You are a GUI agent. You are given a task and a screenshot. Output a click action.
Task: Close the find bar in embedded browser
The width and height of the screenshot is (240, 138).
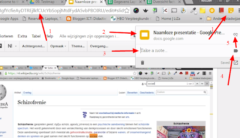point(207,84)
